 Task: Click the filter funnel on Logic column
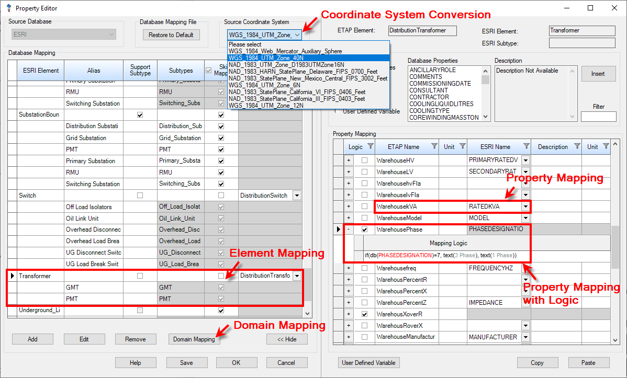[372, 146]
